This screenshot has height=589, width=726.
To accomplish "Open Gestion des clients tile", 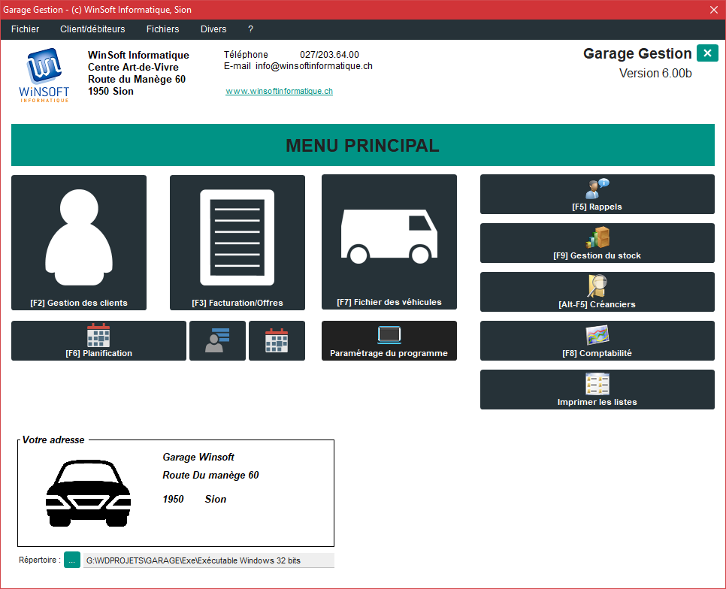I will pyautogui.click(x=79, y=243).
